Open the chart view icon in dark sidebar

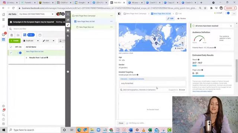(x=68, y=20)
